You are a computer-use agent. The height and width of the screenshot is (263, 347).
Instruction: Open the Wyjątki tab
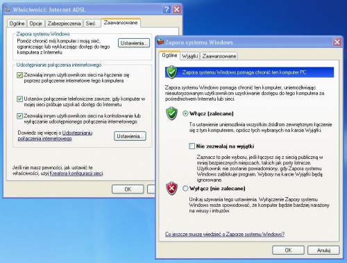(x=190, y=56)
